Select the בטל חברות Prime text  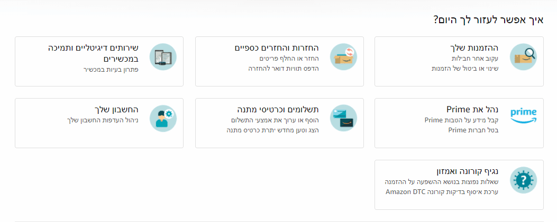[473, 130]
